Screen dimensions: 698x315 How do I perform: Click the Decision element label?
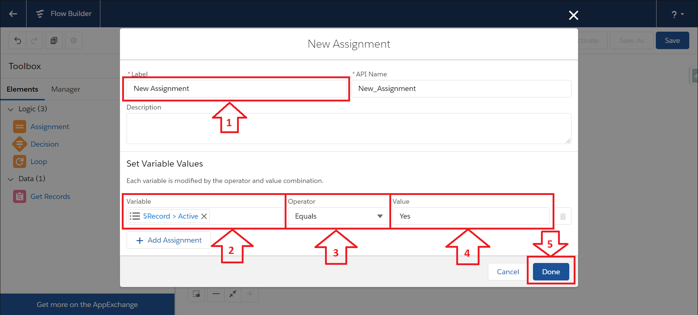click(45, 144)
